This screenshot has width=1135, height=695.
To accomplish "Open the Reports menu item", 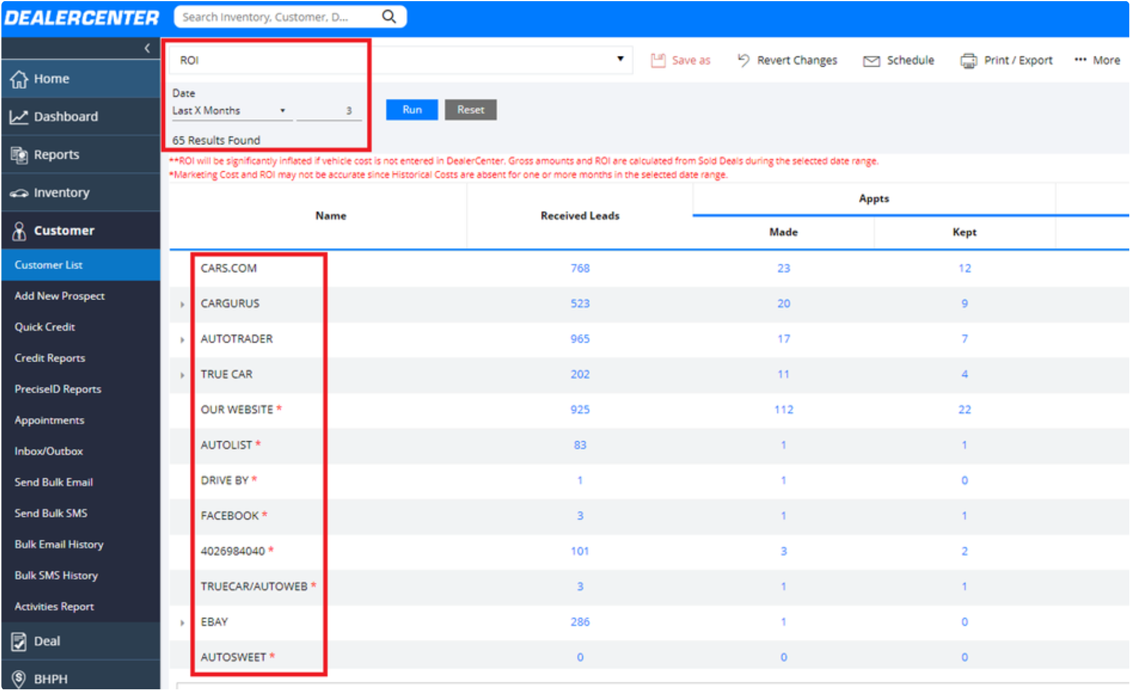I will coord(80,155).
